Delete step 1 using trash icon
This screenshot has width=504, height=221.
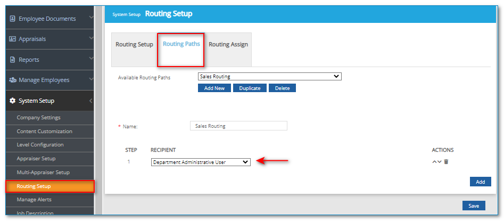click(x=446, y=162)
